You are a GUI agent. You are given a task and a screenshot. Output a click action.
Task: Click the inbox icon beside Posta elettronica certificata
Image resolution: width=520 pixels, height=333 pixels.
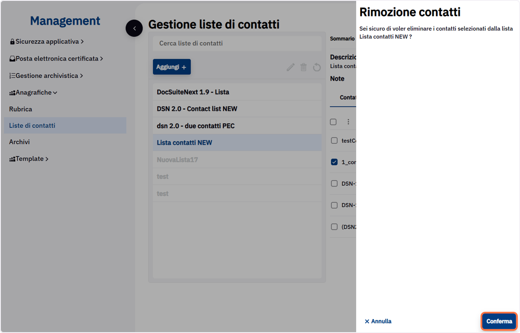click(x=12, y=59)
